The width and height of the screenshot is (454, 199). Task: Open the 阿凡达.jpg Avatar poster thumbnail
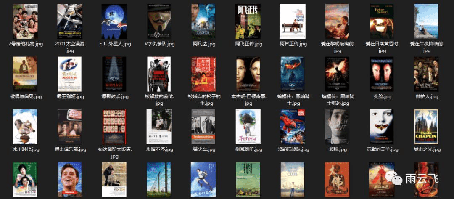(x=203, y=21)
